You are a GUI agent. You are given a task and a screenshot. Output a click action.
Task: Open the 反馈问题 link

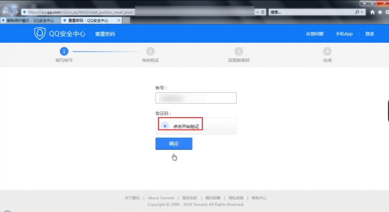315,34
